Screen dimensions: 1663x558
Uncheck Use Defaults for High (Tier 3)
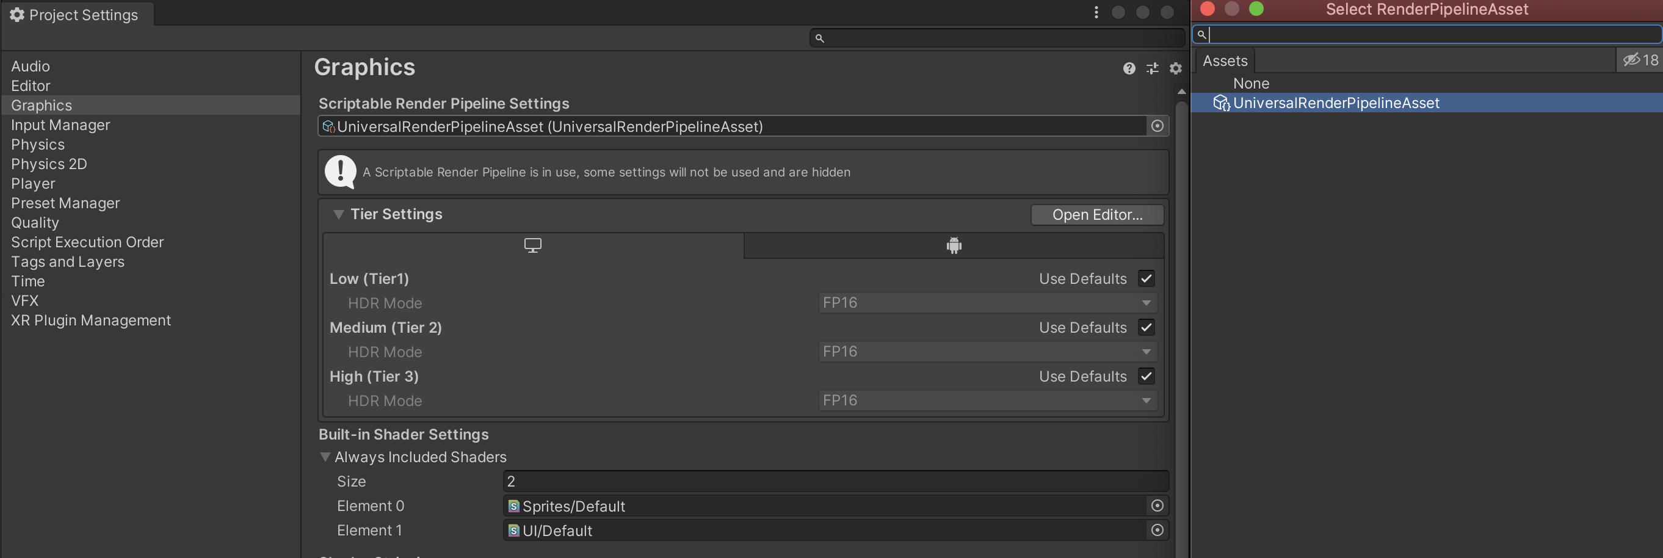coord(1147,376)
